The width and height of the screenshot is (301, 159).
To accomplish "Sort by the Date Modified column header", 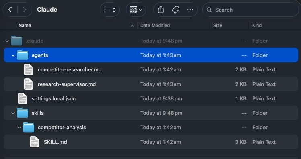I will (155, 25).
